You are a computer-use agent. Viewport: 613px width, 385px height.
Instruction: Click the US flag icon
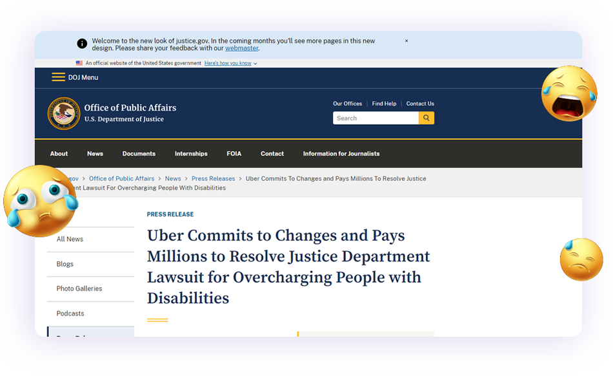pyautogui.click(x=79, y=63)
